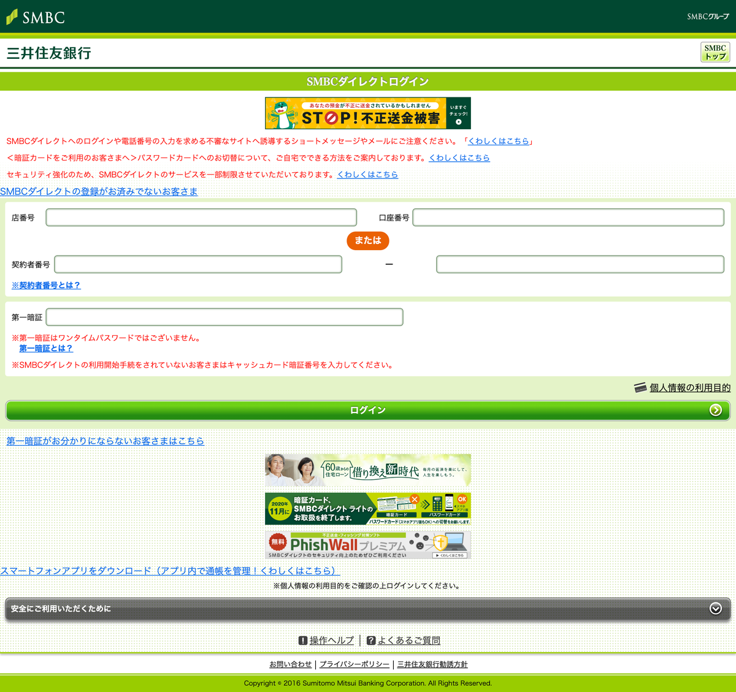This screenshot has height=692, width=736.
Task: Click the exclamation icon beside 操作ヘルプ
Action: tap(303, 641)
